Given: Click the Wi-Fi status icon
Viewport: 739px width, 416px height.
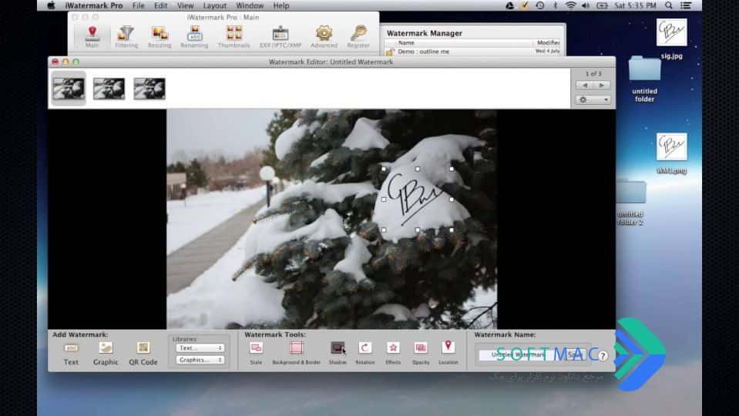Looking at the screenshot, I should (x=571, y=5).
